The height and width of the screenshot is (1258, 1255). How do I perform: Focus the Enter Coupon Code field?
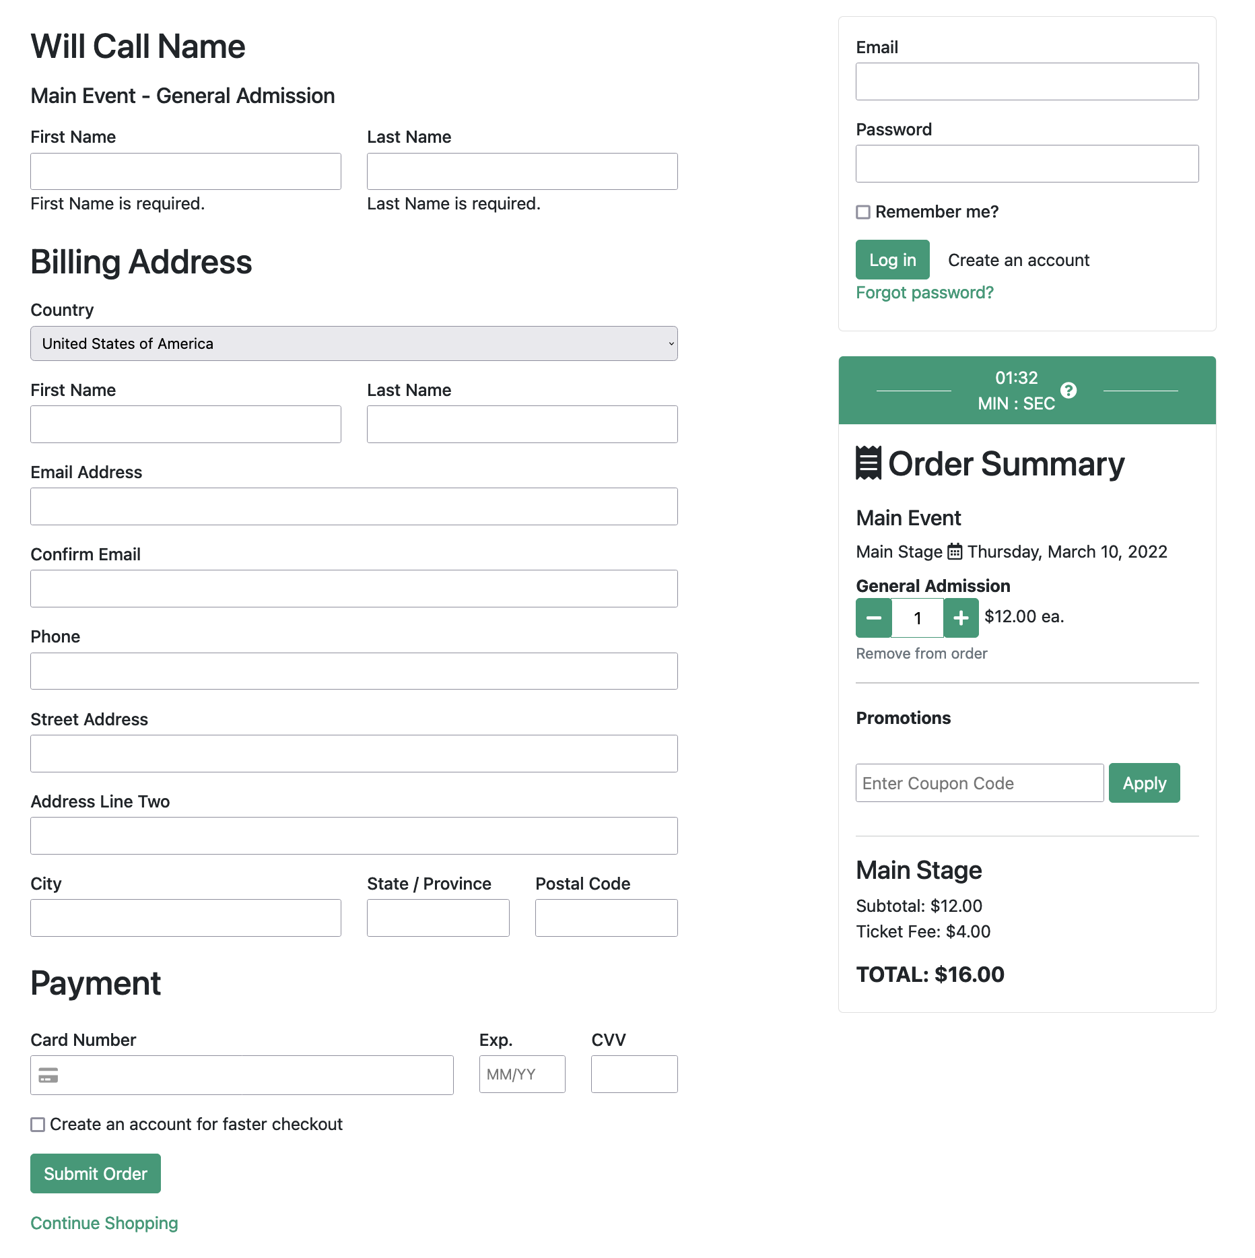[x=979, y=783]
